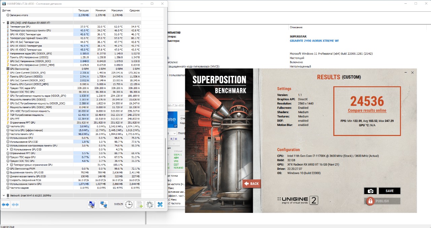Click the icon beside Частота памяти GPU

pyautogui.click(x=8, y=134)
